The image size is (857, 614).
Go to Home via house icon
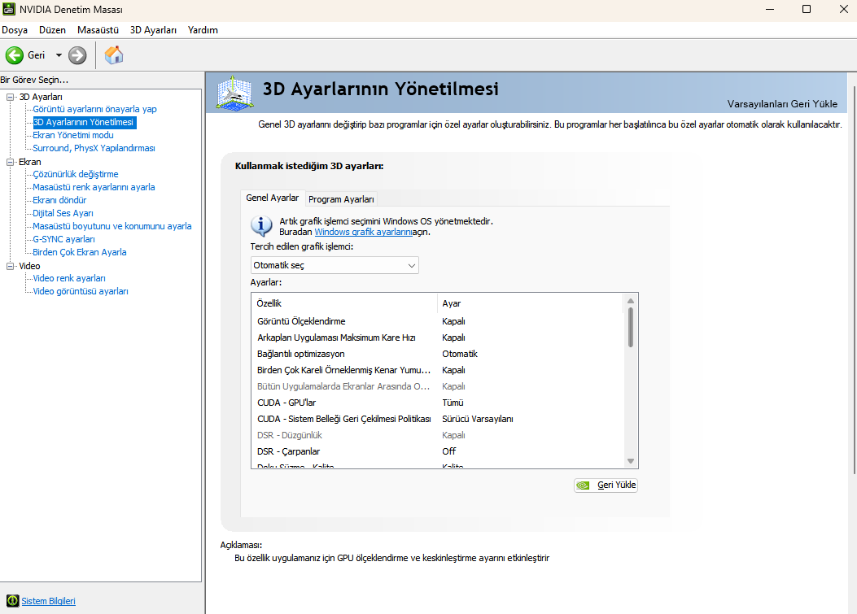click(114, 55)
